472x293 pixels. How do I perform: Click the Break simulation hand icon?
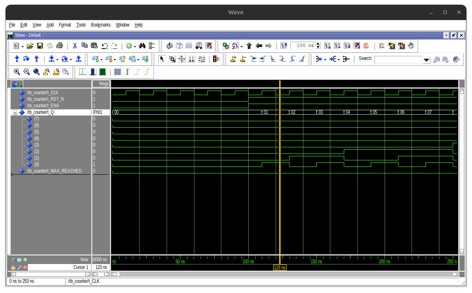(411, 46)
